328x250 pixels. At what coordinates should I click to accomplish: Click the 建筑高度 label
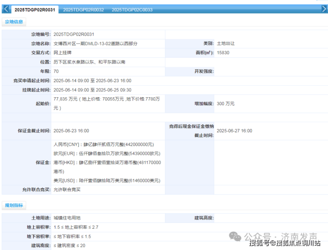click(204, 218)
